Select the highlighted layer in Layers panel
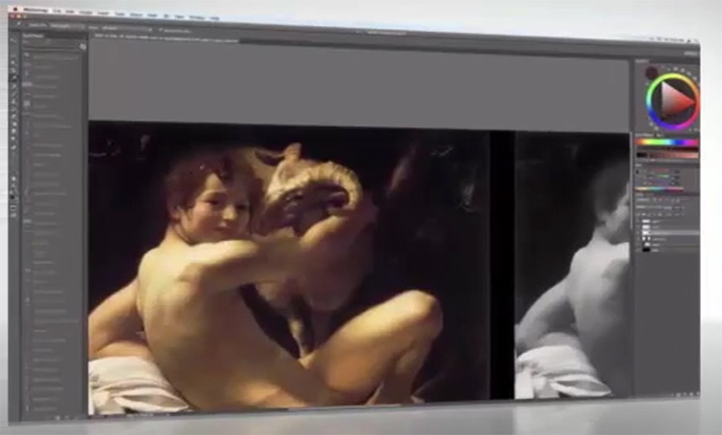This screenshot has height=435, width=722. coord(667,233)
